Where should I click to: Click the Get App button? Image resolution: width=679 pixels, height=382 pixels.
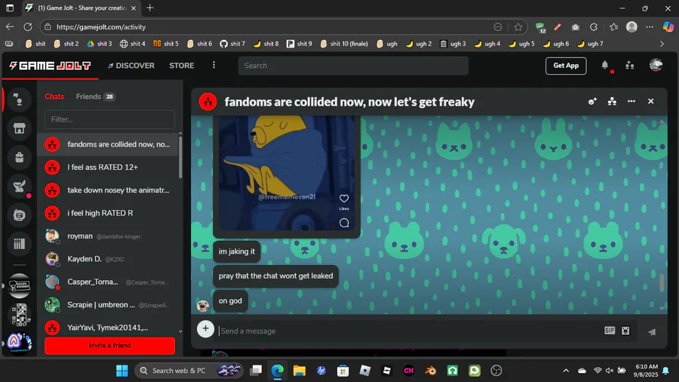(566, 66)
